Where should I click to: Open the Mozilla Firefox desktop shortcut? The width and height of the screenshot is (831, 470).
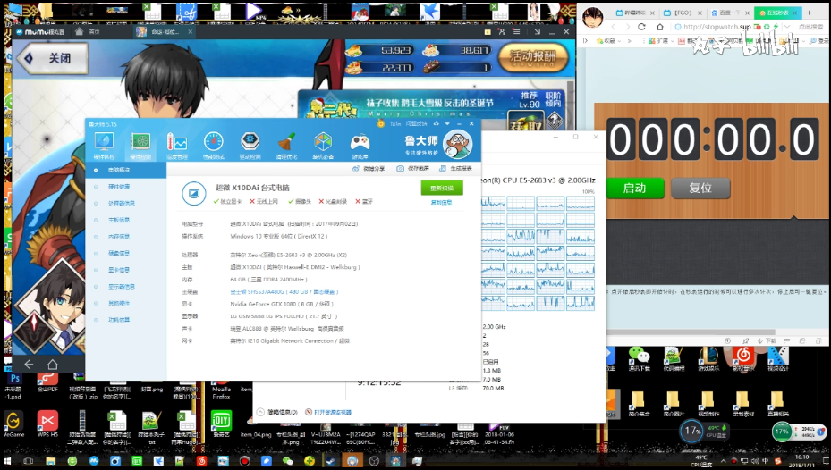point(221,389)
